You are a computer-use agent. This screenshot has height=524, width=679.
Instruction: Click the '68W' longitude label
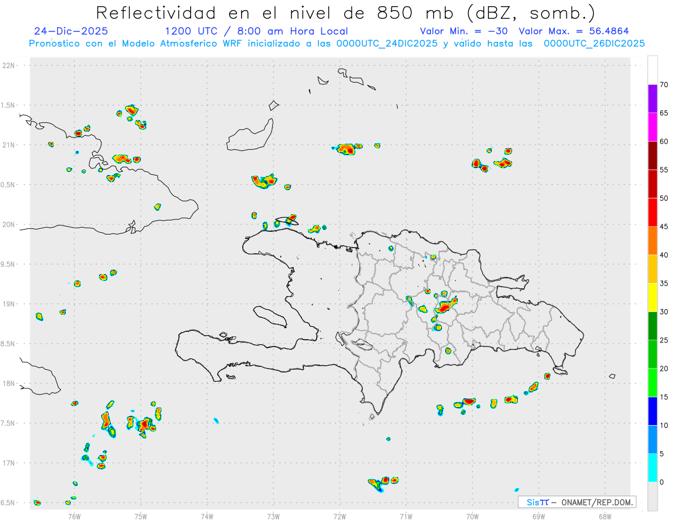(x=605, y=516)
